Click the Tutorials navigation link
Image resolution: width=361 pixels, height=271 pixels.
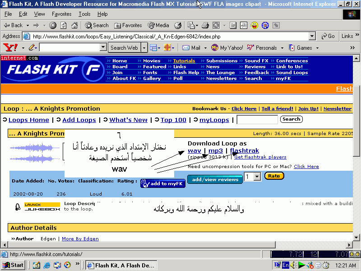coord(184,61)
